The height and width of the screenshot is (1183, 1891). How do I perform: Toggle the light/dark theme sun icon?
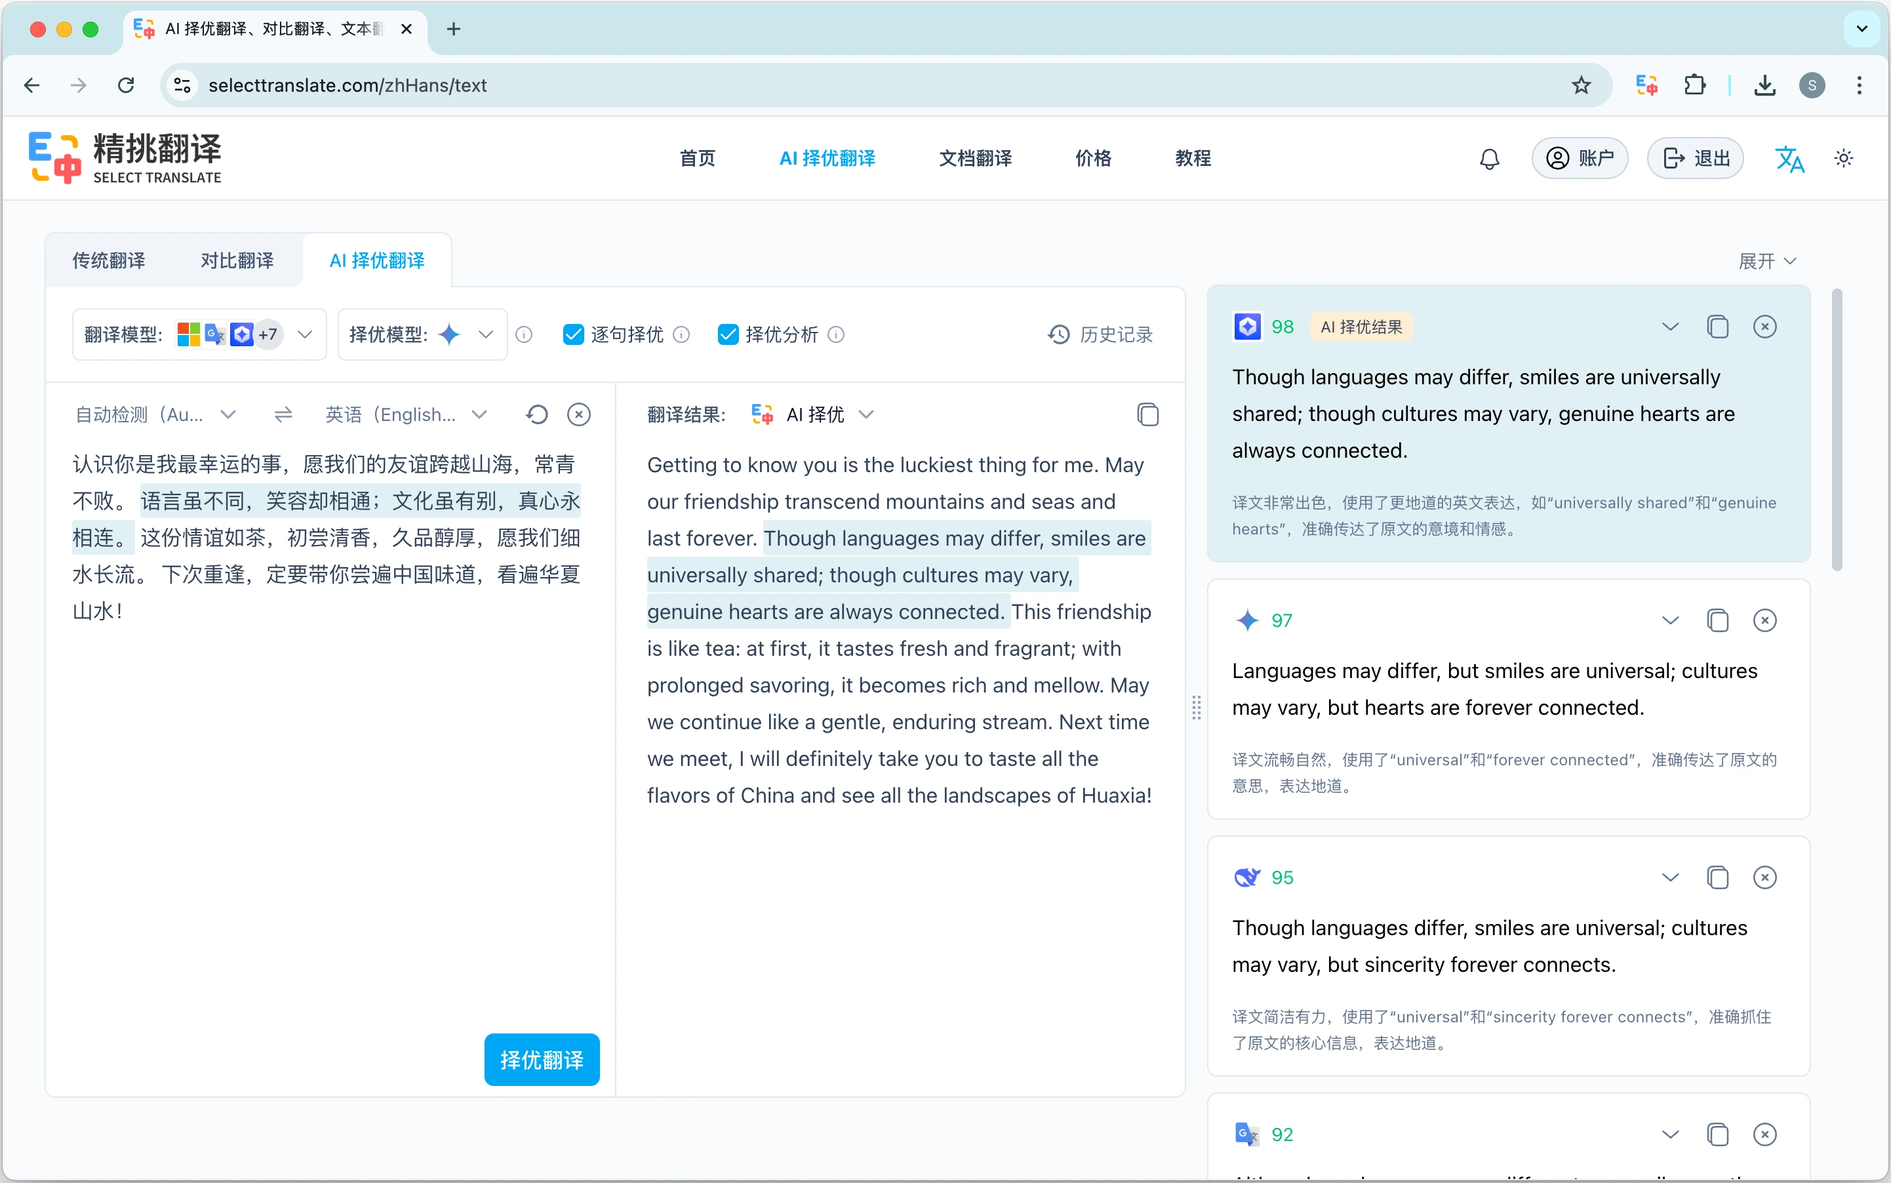pos(1843,159)
